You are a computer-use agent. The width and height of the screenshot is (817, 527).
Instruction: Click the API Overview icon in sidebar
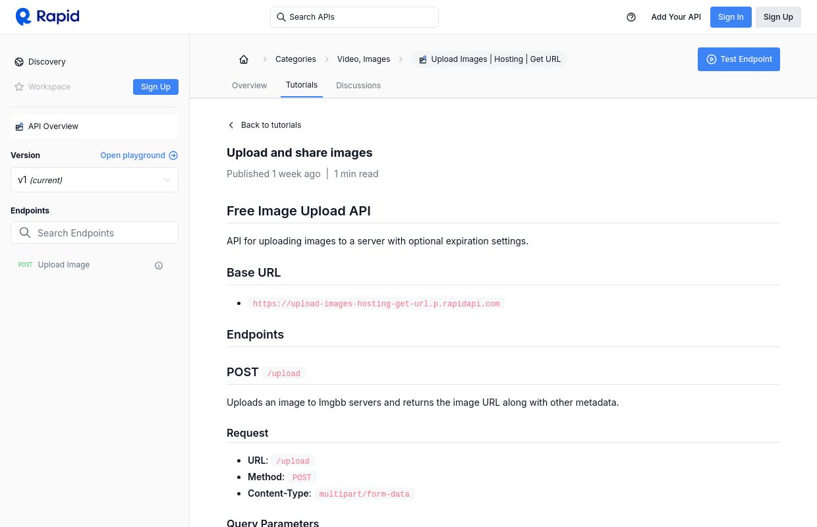(19, 126)
